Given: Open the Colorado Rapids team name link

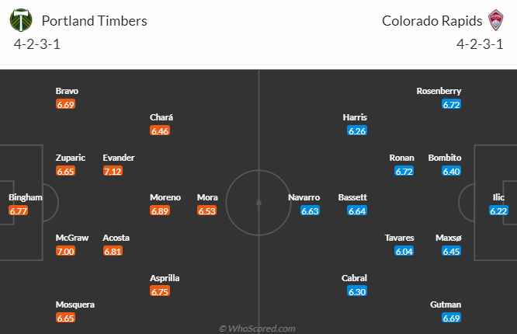Looking at the screenshot, I should (432, 21).
